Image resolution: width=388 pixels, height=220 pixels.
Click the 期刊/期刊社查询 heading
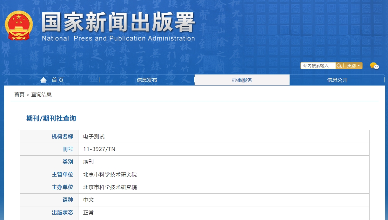tap(51, 119)
